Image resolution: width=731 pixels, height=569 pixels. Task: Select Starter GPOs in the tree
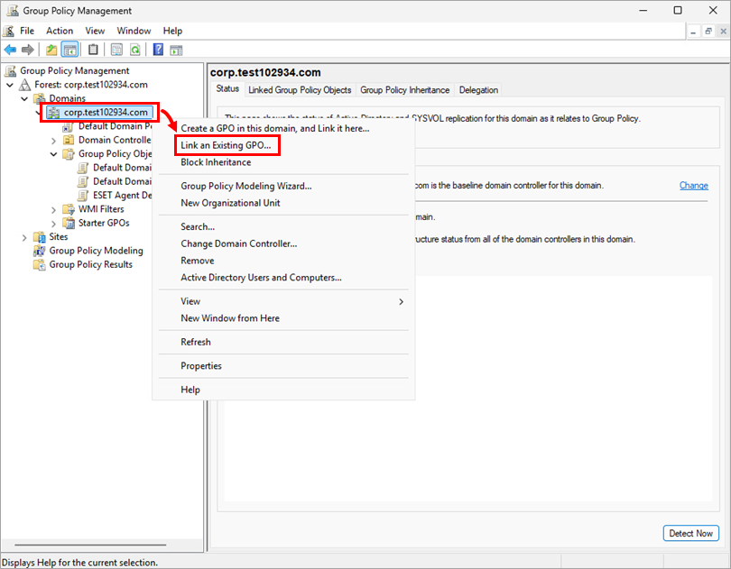click(x=103, y=223)
